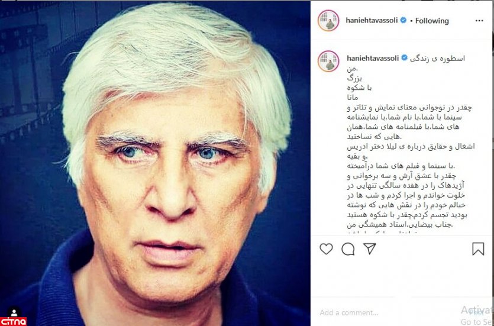This screenshot has width=494, height=326.
Task: Open the profile avatar beside the caption
Action: click(328, 61)
